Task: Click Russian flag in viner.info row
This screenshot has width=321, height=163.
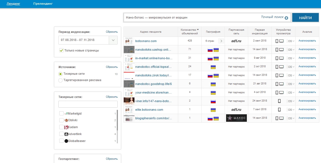Action: click(213, 101)
